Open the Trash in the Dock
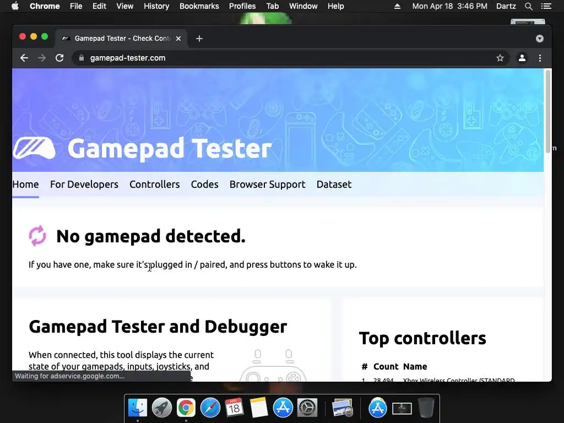Viewport: 564px width, 423px height. [x=426, y=408]
